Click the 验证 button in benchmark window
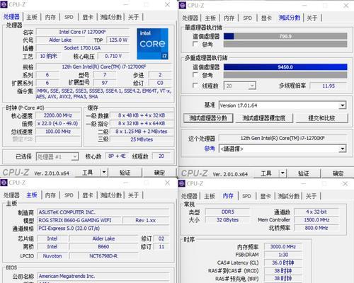354x283 pixels. (303, 173)
